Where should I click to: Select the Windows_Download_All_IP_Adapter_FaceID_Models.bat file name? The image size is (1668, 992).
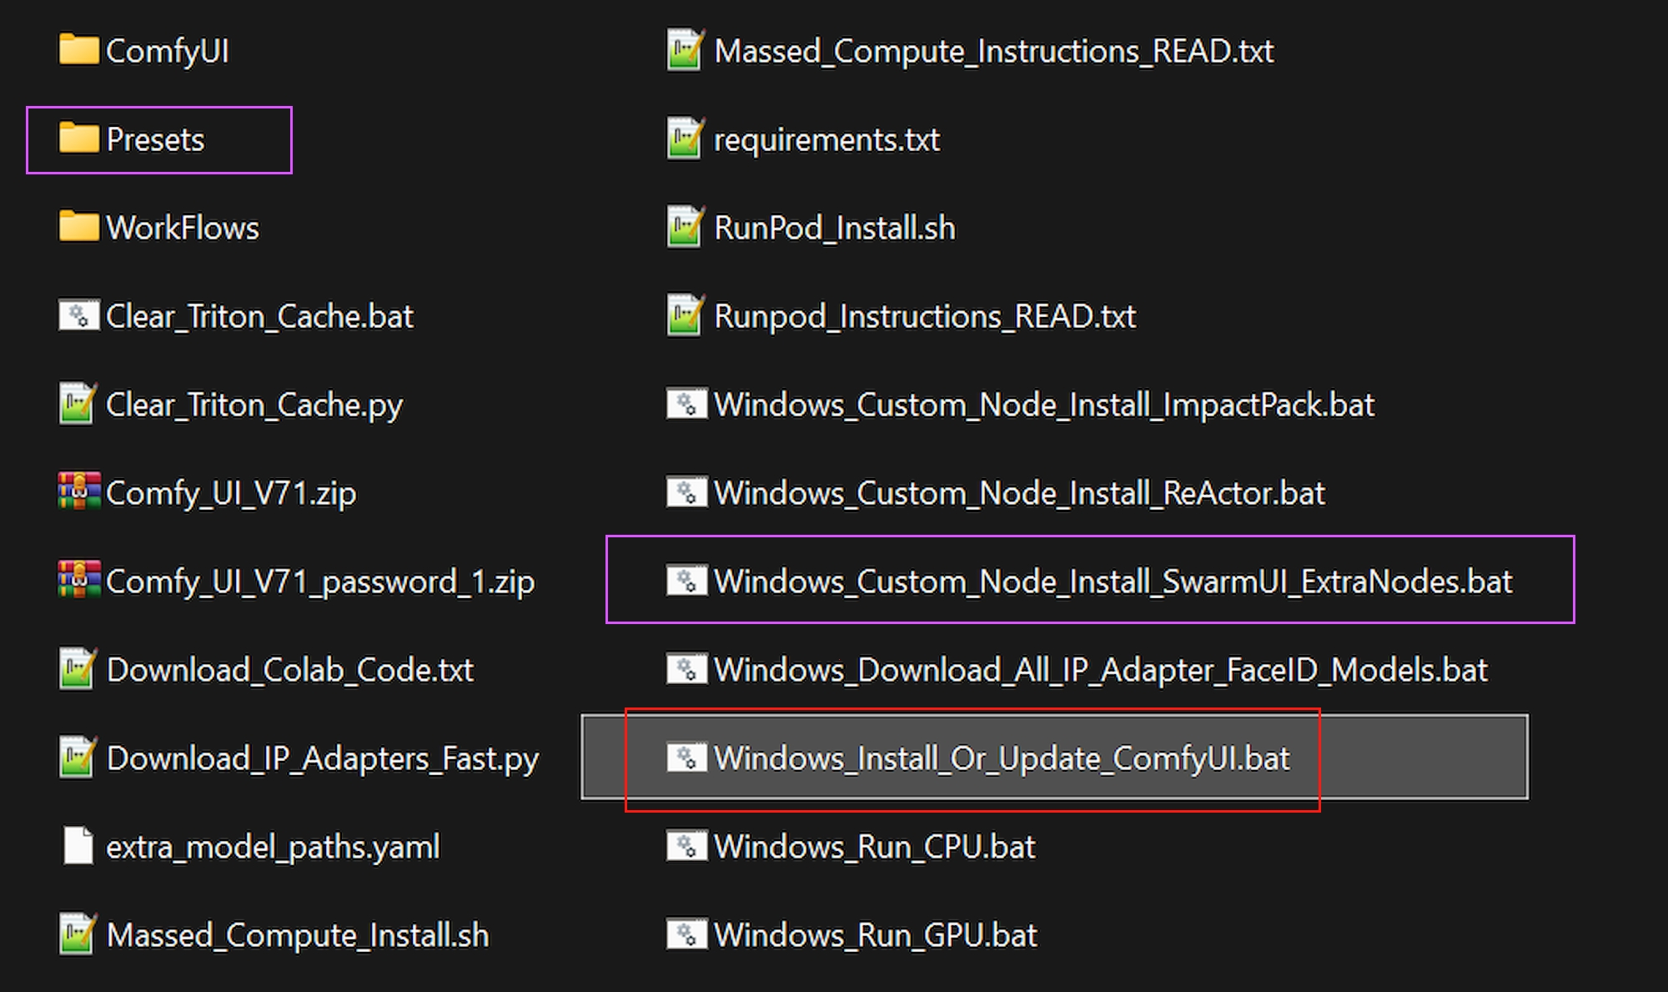1101,671
